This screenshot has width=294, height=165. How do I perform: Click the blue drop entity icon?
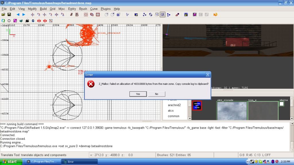[x=33, y=21]
